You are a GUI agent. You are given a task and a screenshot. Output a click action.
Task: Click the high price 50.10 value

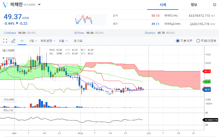(x=155, y=16)
